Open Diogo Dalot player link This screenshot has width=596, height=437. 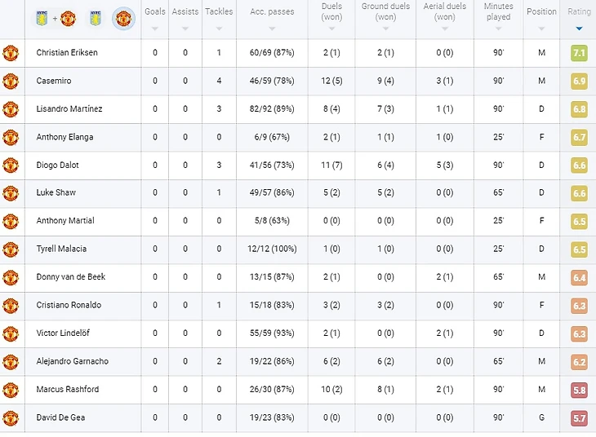point(59,166)
